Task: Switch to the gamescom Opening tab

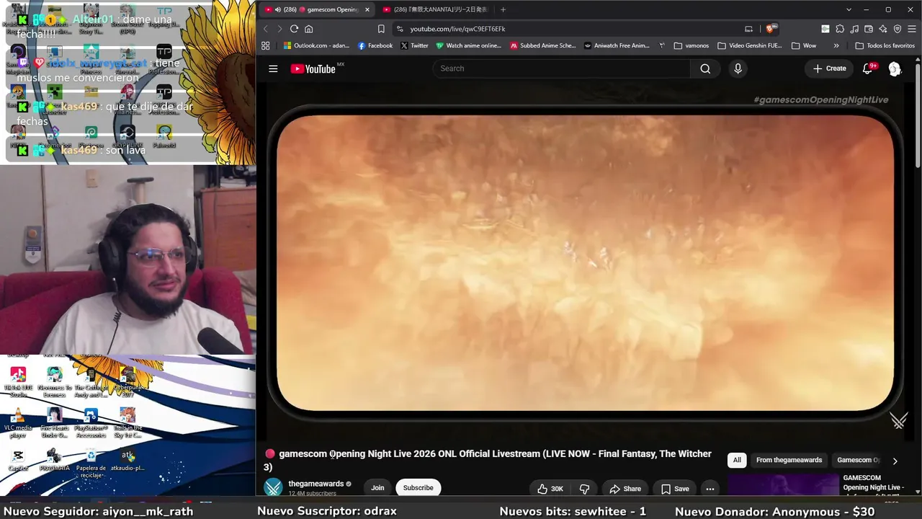Action: pos(315,9)
